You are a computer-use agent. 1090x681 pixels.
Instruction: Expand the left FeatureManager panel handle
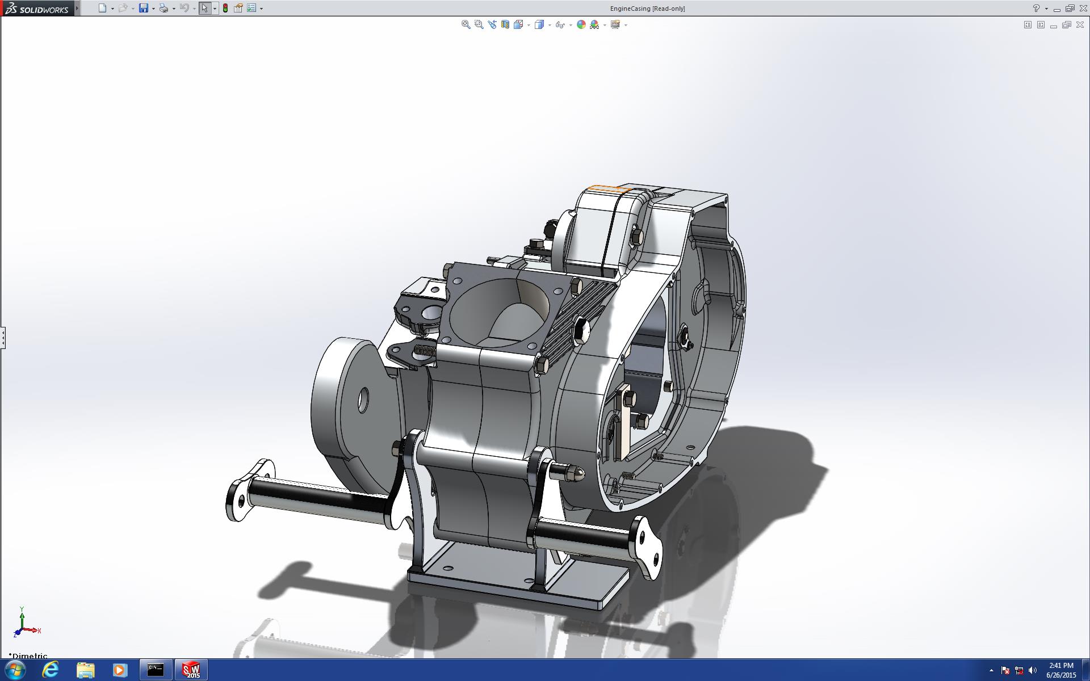click(3, 338)
